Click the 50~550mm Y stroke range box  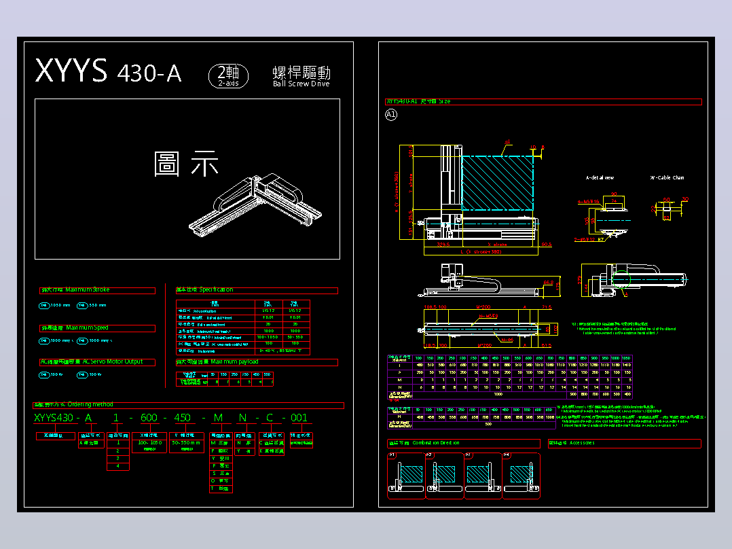[x=186, y=442]
